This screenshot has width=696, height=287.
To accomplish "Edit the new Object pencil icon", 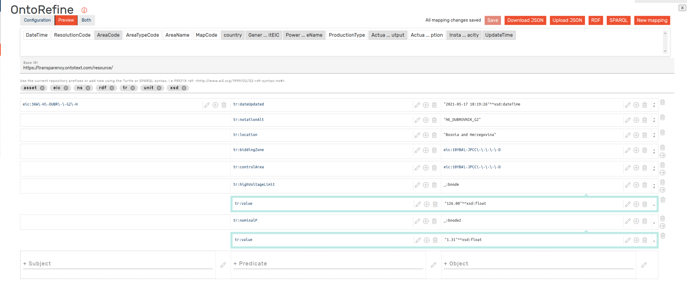I will (x=644, y=265).
